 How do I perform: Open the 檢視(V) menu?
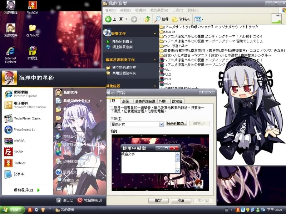tap(140, 10)
